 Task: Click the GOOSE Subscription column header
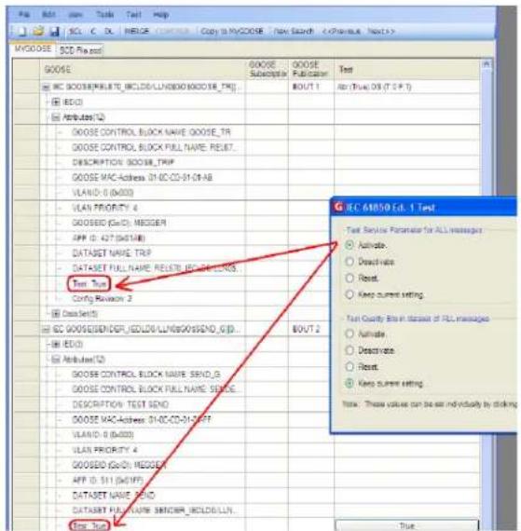[x=267, y=70]
